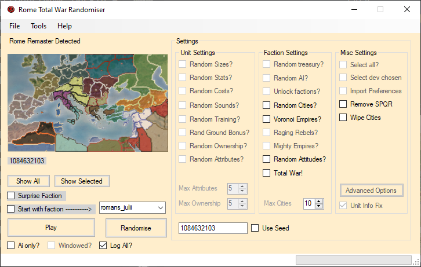Image resolution: width=421 pixels, height=267 pixels.
Task: Open the Advanced Options button
Action: [371, 191]
